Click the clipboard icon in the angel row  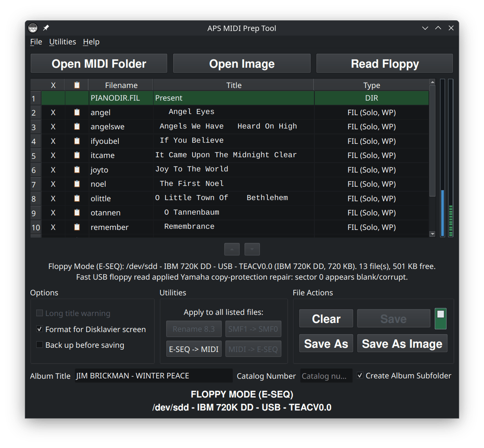(77, 112)
